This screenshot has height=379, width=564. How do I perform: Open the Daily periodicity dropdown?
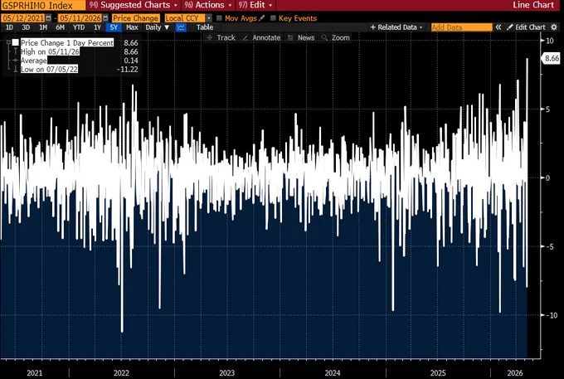click(x=158, y=27)
